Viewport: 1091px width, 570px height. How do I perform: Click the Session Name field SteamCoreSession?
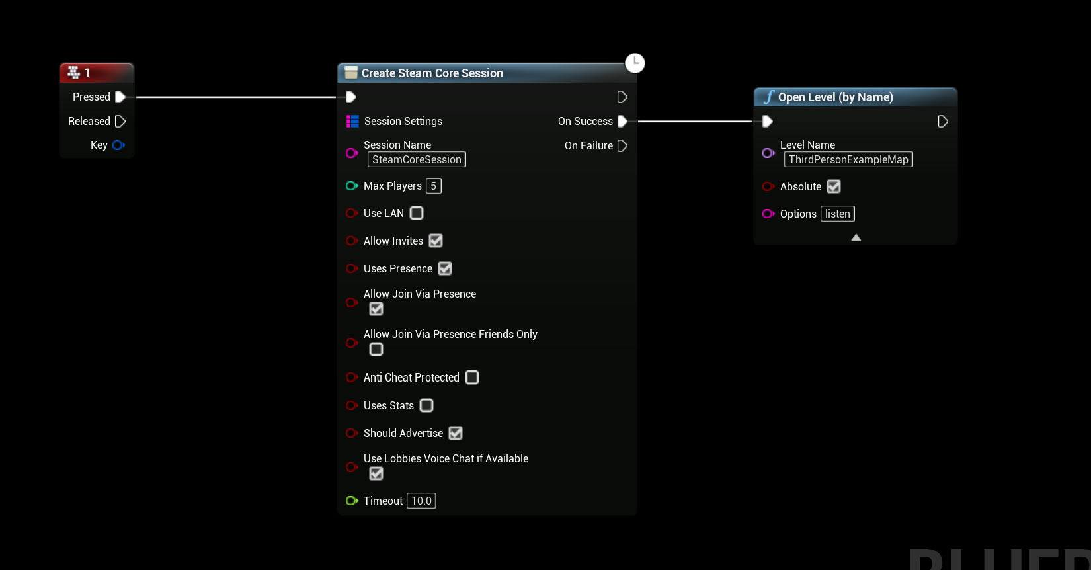[x=417, y=160]
